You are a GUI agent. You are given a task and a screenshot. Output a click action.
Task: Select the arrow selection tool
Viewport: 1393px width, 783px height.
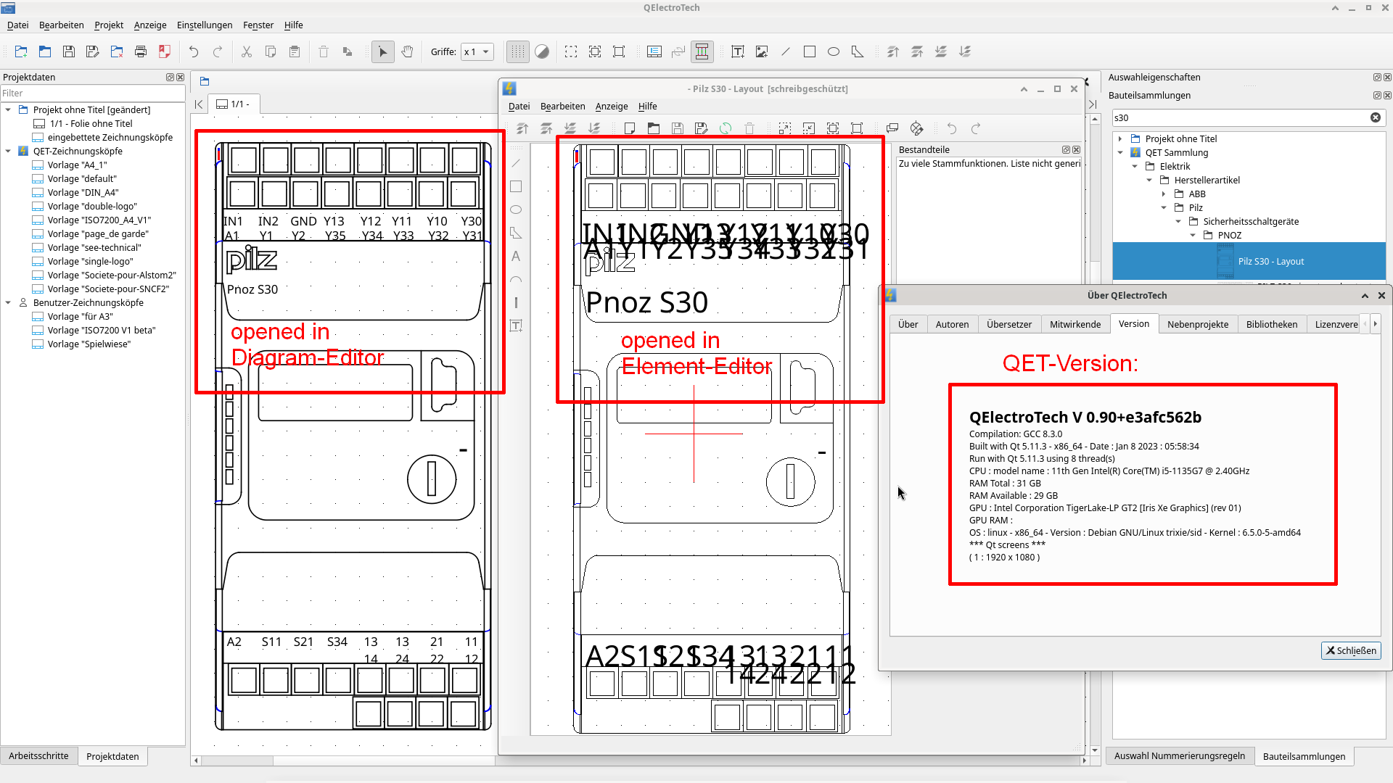point(383,51)
